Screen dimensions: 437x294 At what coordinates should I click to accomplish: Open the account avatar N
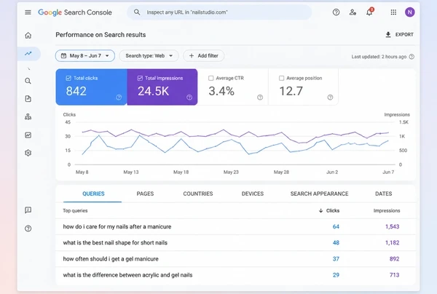pos(409,12)
